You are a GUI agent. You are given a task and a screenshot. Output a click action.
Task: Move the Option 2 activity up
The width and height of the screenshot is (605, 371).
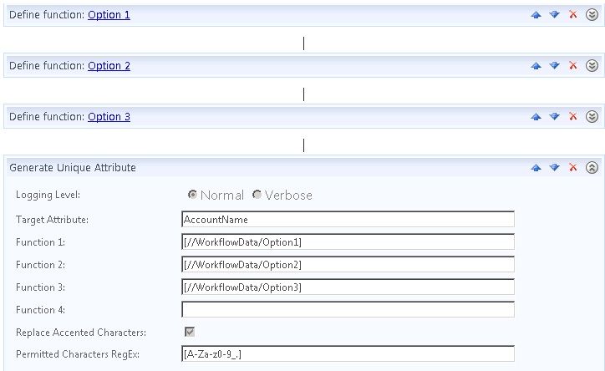click(x=536, y=66)
